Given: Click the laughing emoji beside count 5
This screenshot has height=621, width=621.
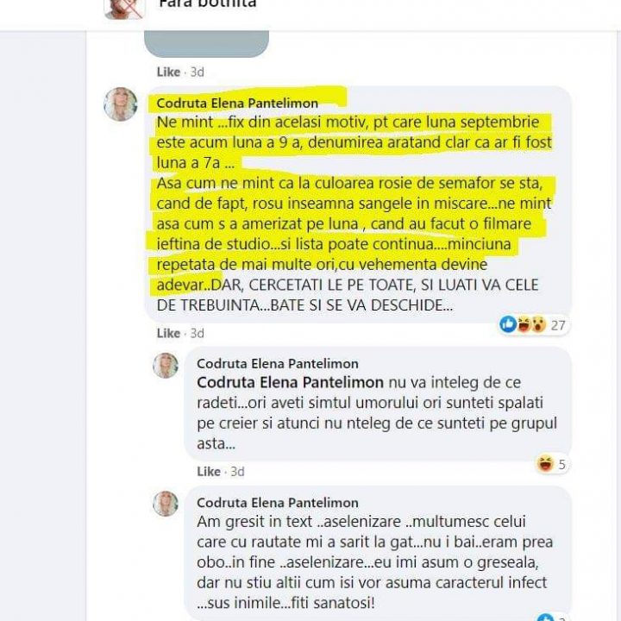Looking at the screenshot, I should pos(545,463).
